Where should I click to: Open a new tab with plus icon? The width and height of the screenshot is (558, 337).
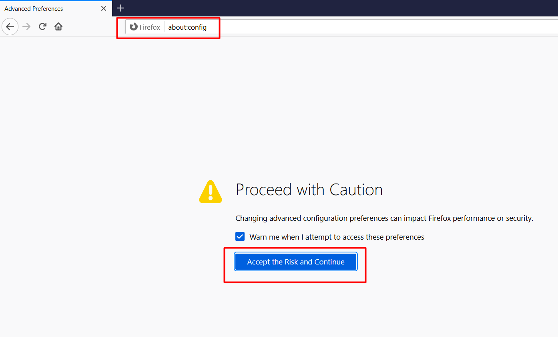(x=120, y=8)
